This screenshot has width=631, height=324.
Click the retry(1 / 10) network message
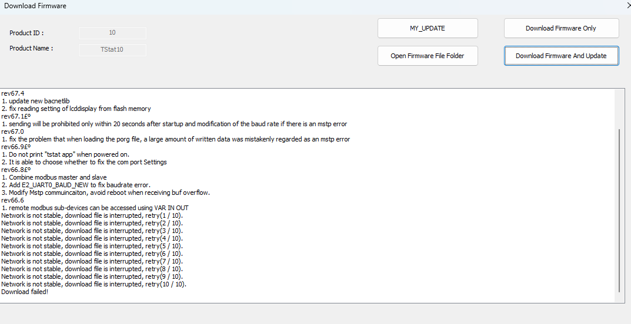tap(92, 215)
